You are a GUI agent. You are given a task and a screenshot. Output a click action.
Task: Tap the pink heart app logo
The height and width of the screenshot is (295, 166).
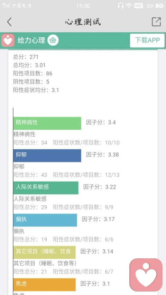click(x=8, y=40)
